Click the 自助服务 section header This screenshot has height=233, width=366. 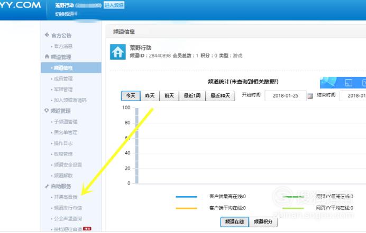coord(61,186)
